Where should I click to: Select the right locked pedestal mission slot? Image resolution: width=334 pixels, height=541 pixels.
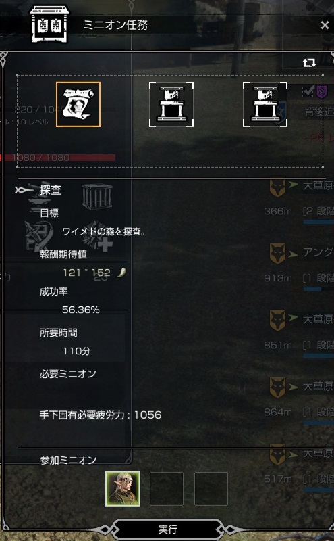click(x=265, y=104)
